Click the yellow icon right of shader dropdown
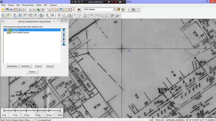 118,9
